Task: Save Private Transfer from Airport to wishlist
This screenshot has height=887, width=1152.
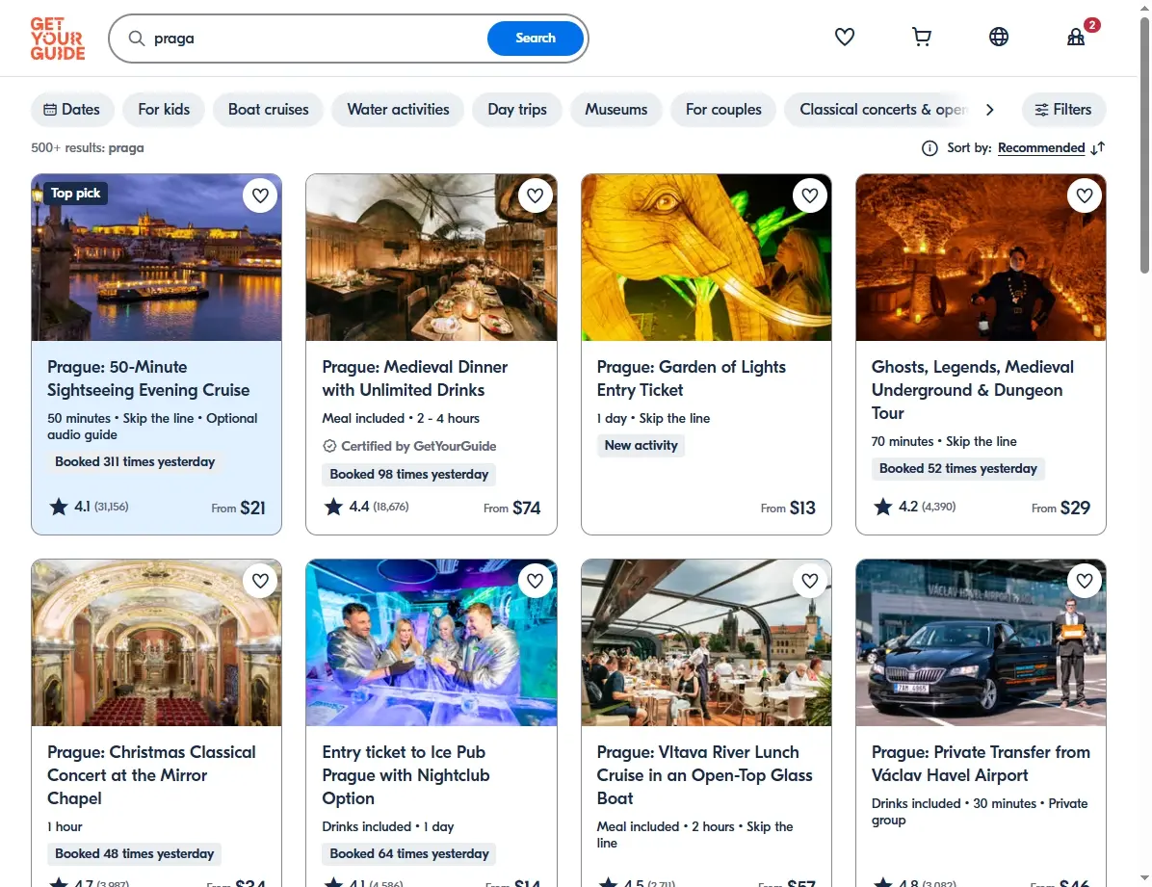Action: [x=1085, y=581]
